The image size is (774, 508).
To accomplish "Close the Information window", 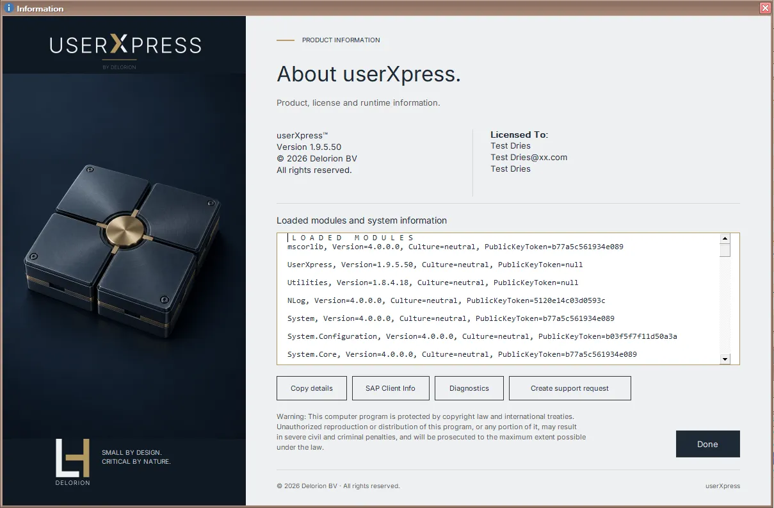I will [765, 8].
